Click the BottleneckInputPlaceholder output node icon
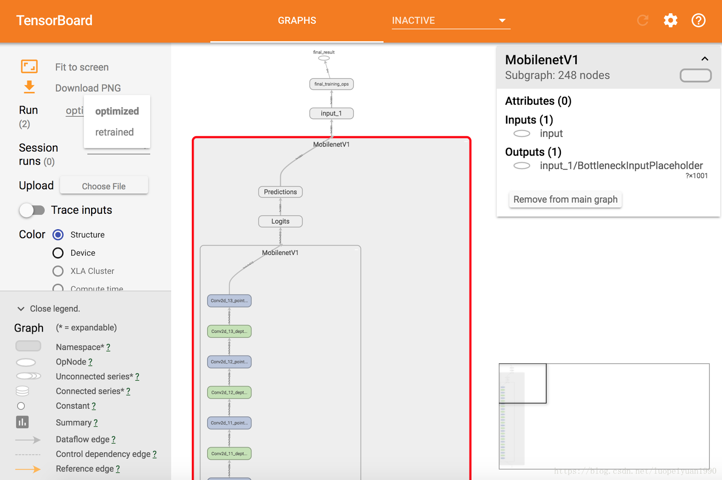722x480 pixels. [x=522, y=166]
